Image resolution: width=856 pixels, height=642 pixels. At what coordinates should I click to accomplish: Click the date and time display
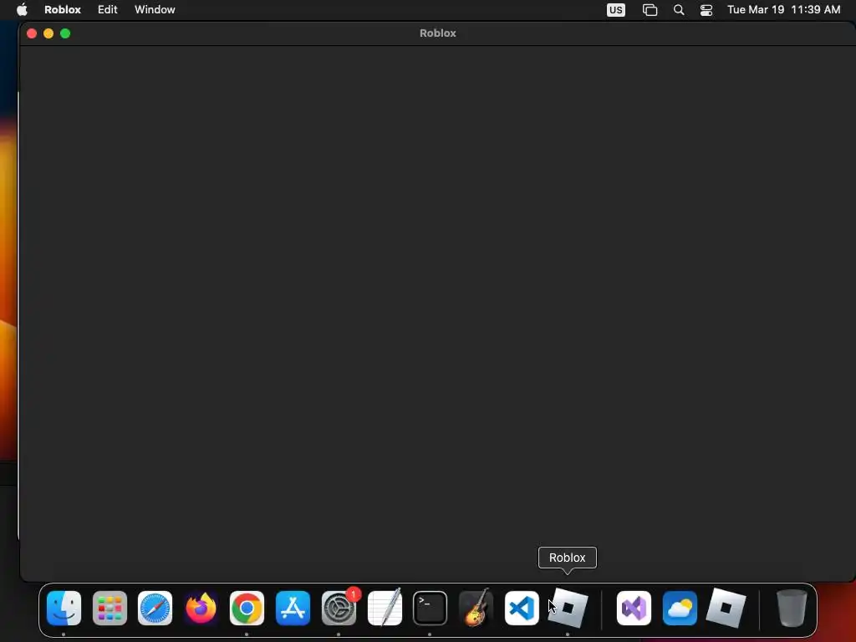click(783, 10)
